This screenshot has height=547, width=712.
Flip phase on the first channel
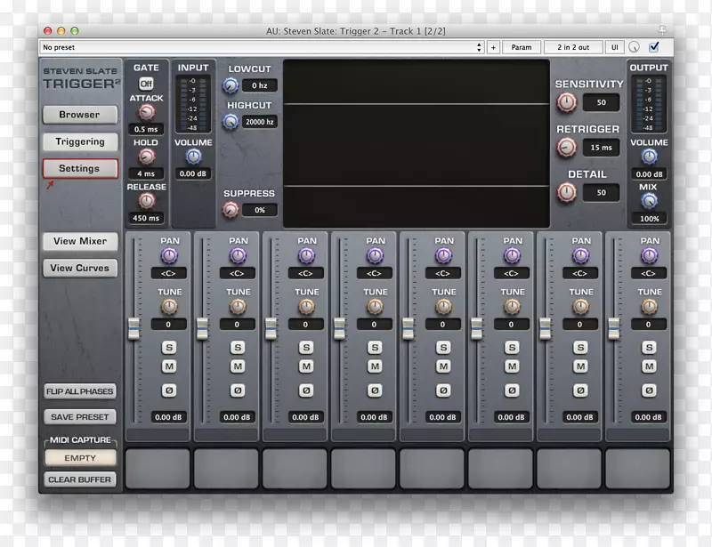tap(169, 390)
